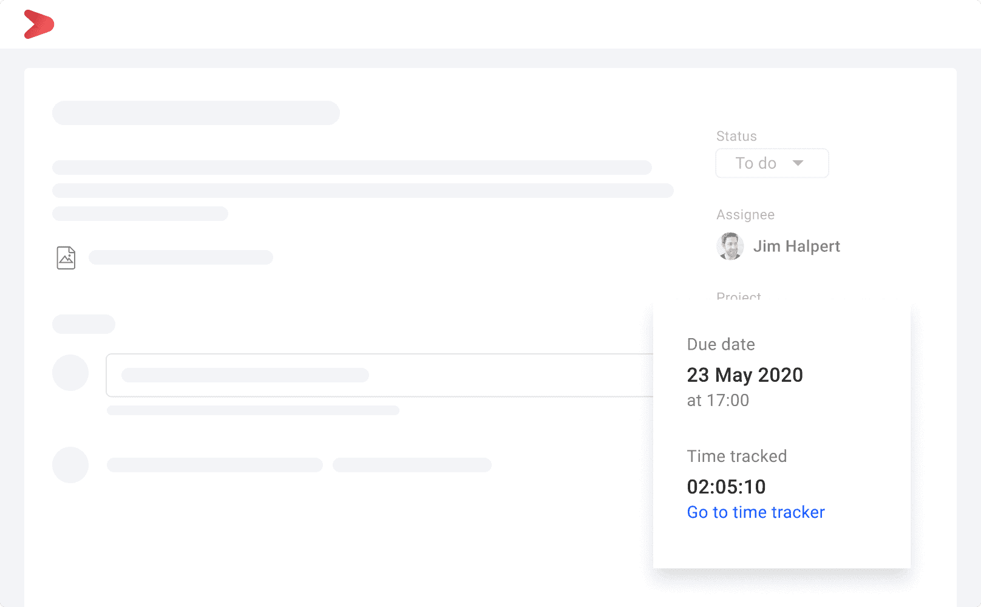Open the image attachment file icon

[x=66, y=258]
